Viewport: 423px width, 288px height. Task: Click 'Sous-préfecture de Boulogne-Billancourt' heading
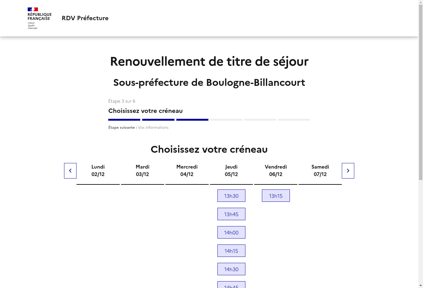pyautogui.click(x=209, y=82)
